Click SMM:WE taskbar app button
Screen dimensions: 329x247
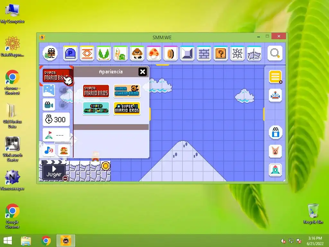(x=66, y=241)
